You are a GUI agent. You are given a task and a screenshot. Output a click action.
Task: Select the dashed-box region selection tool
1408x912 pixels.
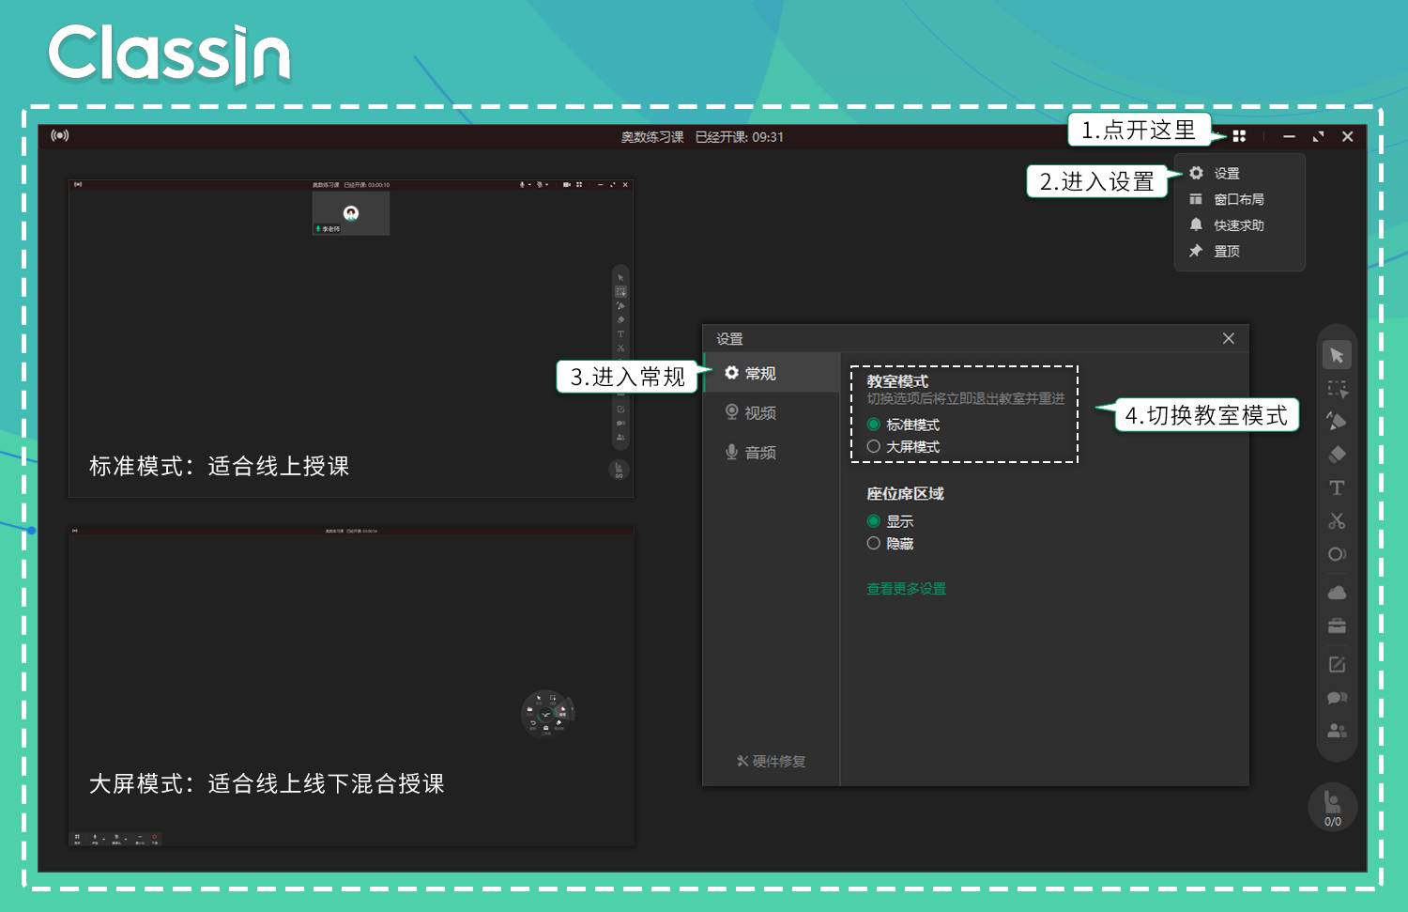tap(1337, 389)
